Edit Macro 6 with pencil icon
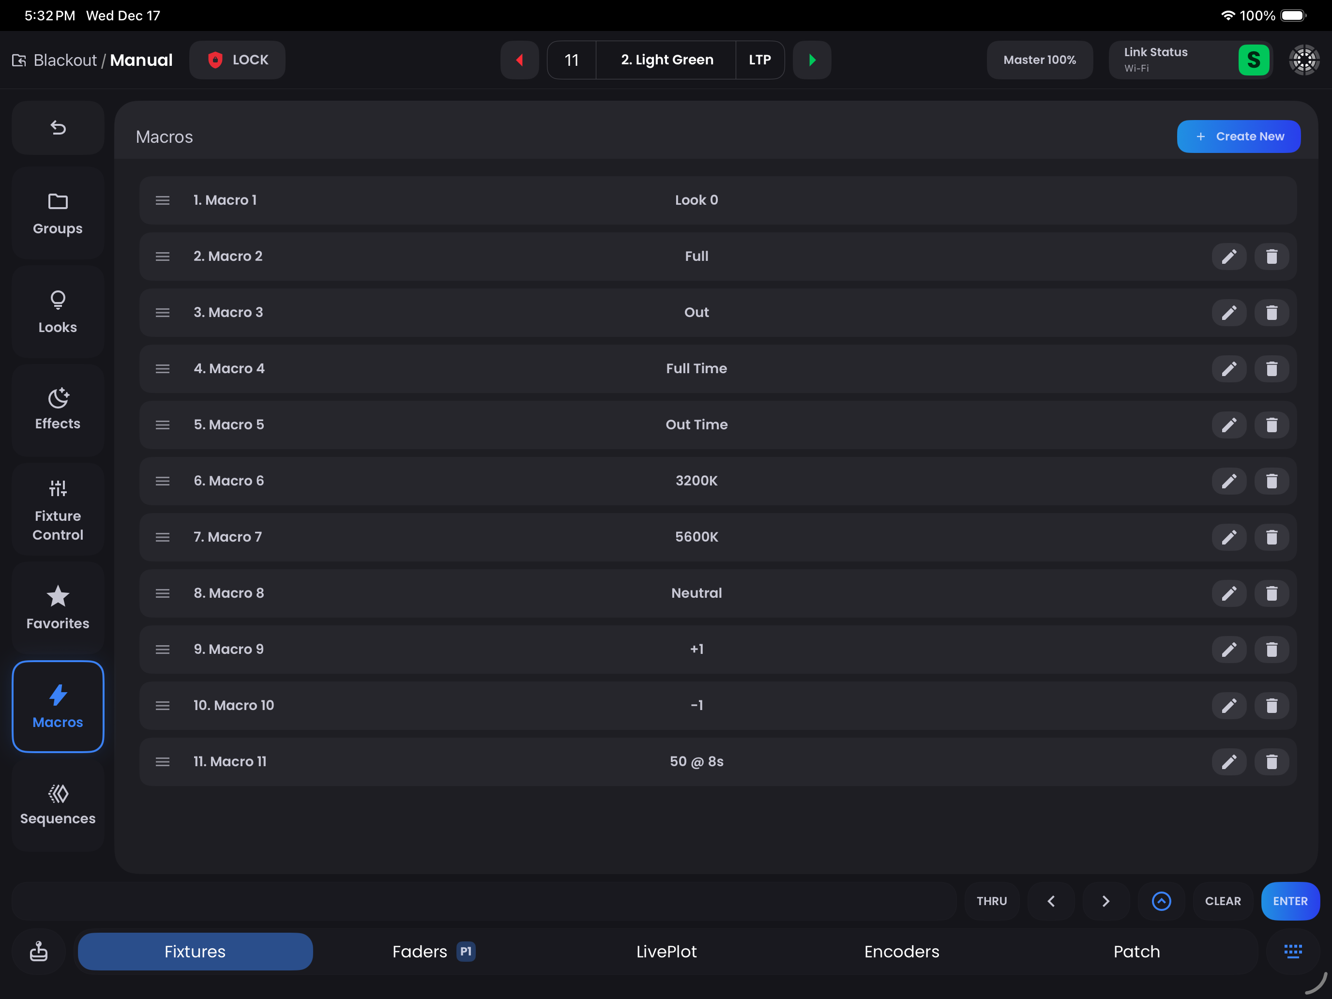Image resolution: width=1332 pixels, height=999 pixels. click(x=1228, y=481)
